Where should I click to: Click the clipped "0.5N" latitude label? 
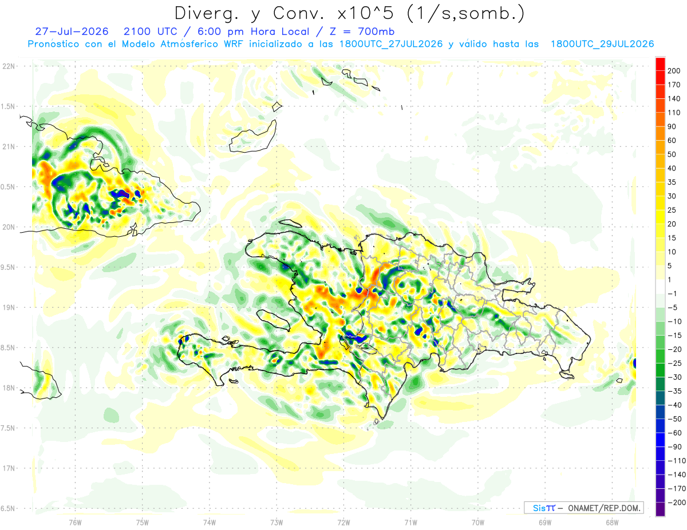coord(7,187)
